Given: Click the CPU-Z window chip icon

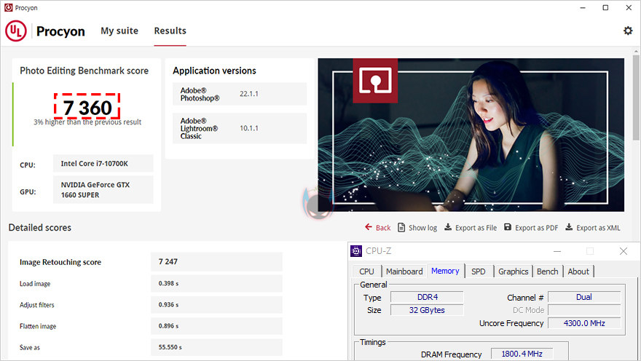Looking at the screenshot, I should (x=356, y=251).
